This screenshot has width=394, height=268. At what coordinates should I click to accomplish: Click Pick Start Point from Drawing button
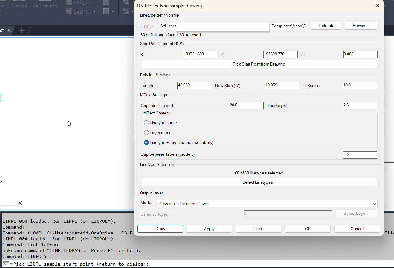point(259,64)
